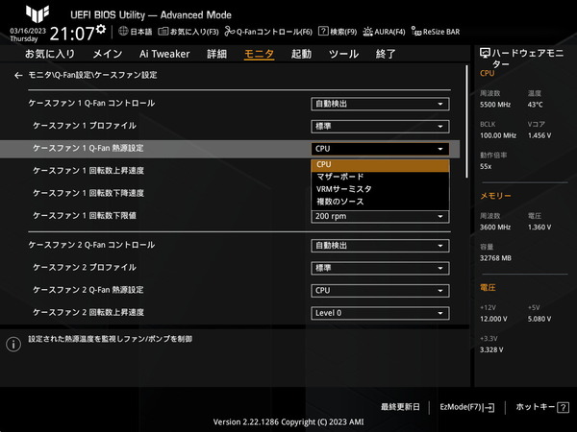Viewport: 577px width, 432px height.
Task: Choose マザーボード in the heat source list
Action: click(x=380, y=177)
